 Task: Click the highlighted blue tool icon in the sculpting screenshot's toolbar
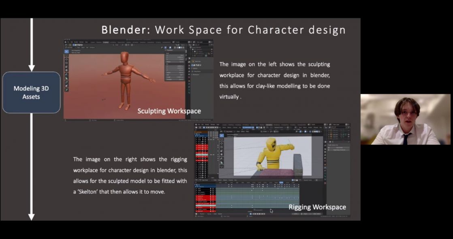click(66, 51)
